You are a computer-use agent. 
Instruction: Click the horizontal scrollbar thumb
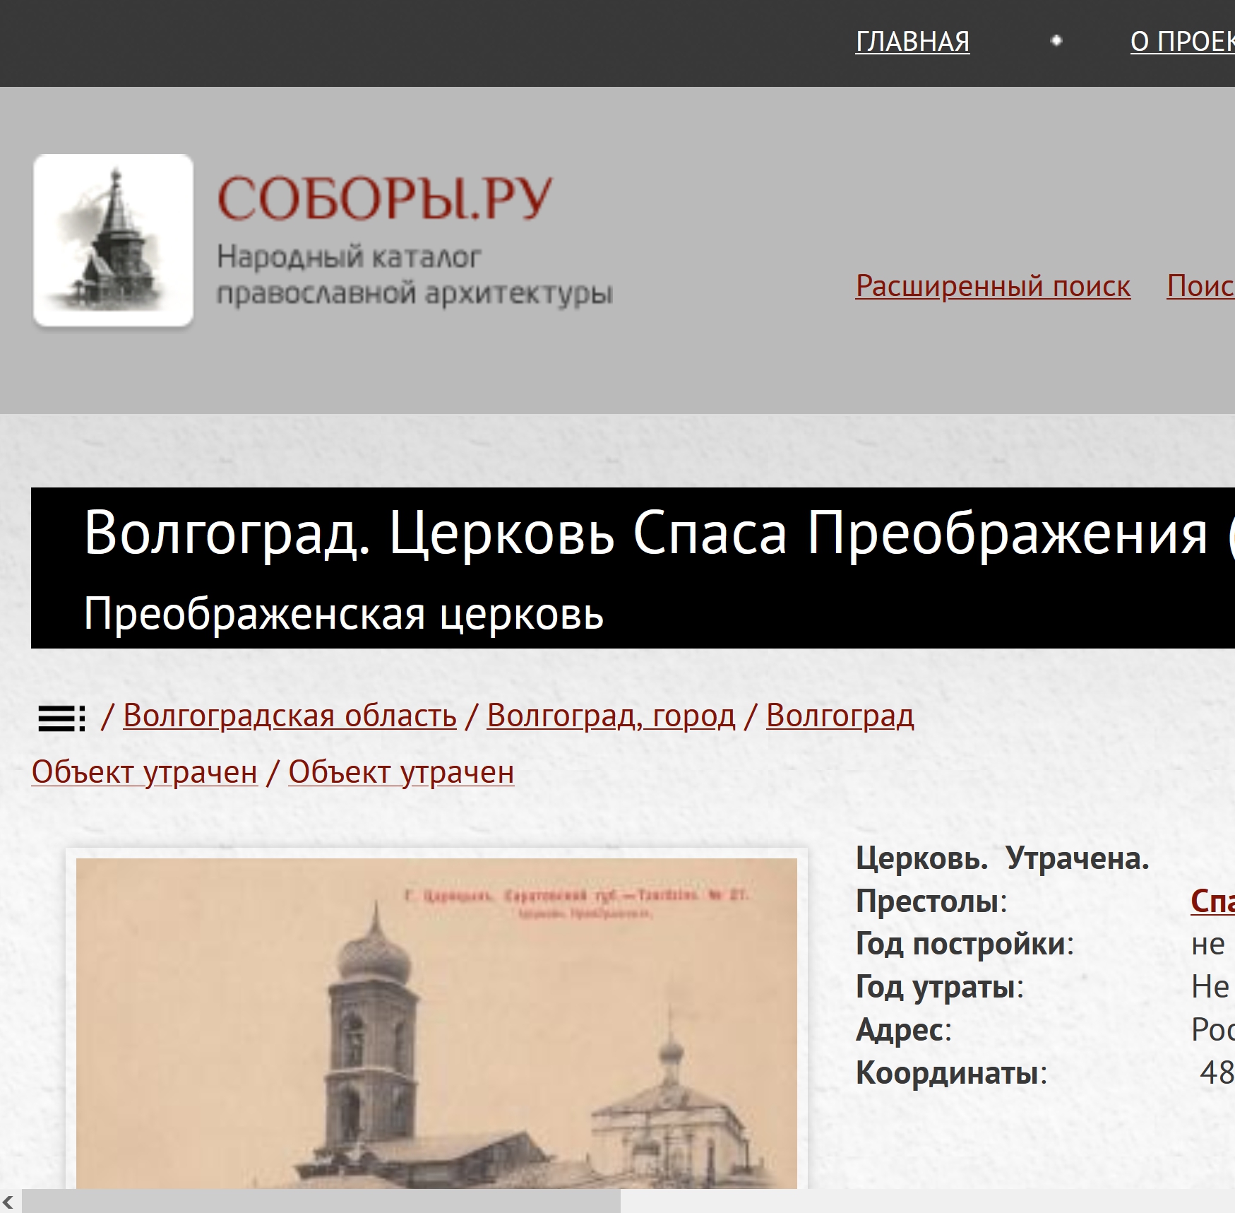click(x=321, y=1201)
